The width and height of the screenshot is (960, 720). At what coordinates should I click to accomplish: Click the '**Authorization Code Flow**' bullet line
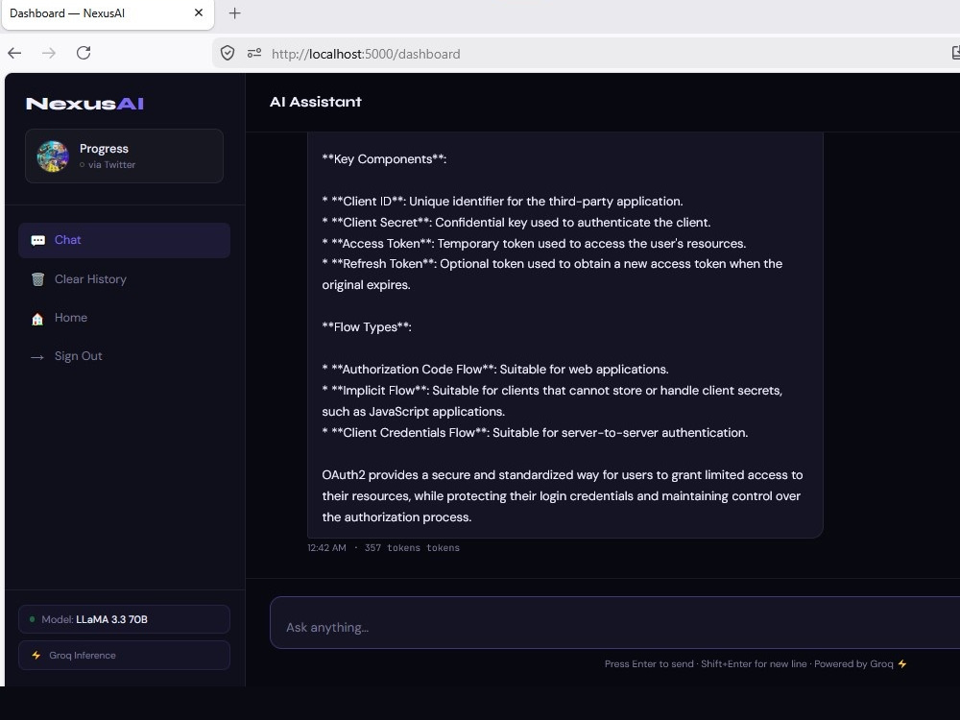tap(495, 370)
